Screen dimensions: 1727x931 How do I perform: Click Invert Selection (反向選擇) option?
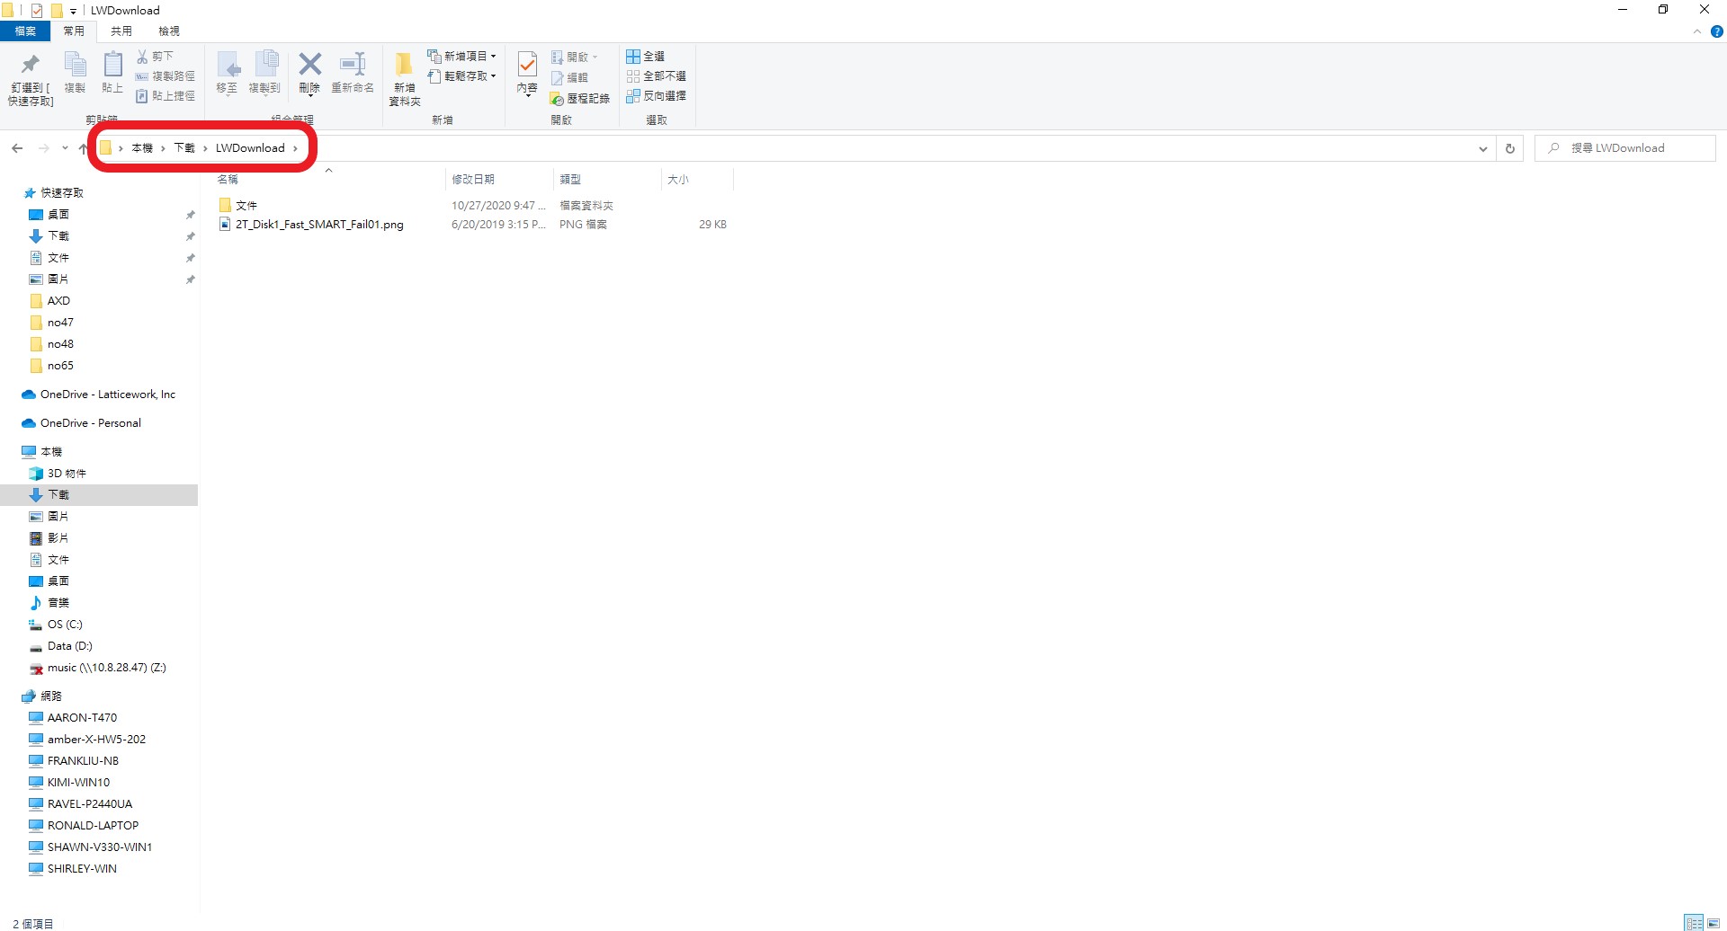tap(657, 95)
